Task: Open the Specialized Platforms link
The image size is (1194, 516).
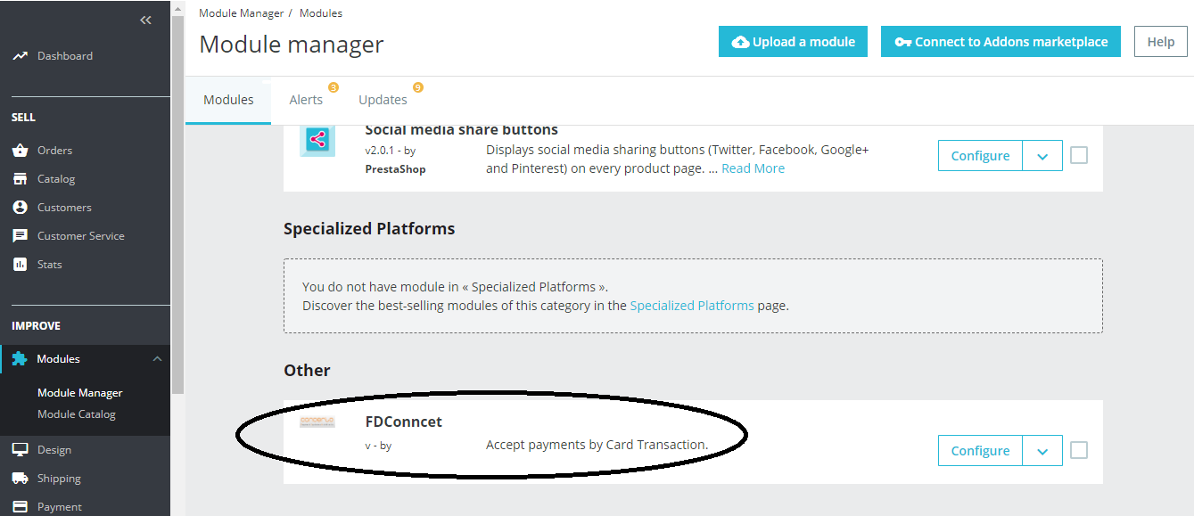Action: (x=692, y=306)
